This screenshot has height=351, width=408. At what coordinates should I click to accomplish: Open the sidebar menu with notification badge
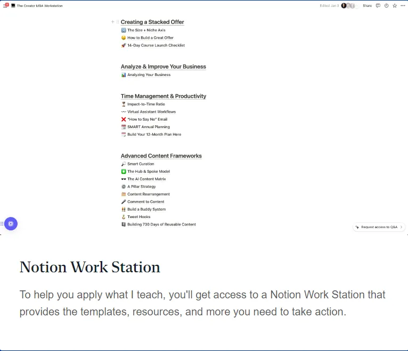click(x=6, y=5)
